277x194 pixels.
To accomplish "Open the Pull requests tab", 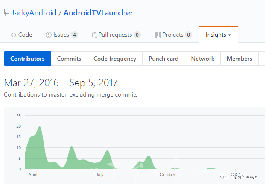I will click(x=116, y=35).
